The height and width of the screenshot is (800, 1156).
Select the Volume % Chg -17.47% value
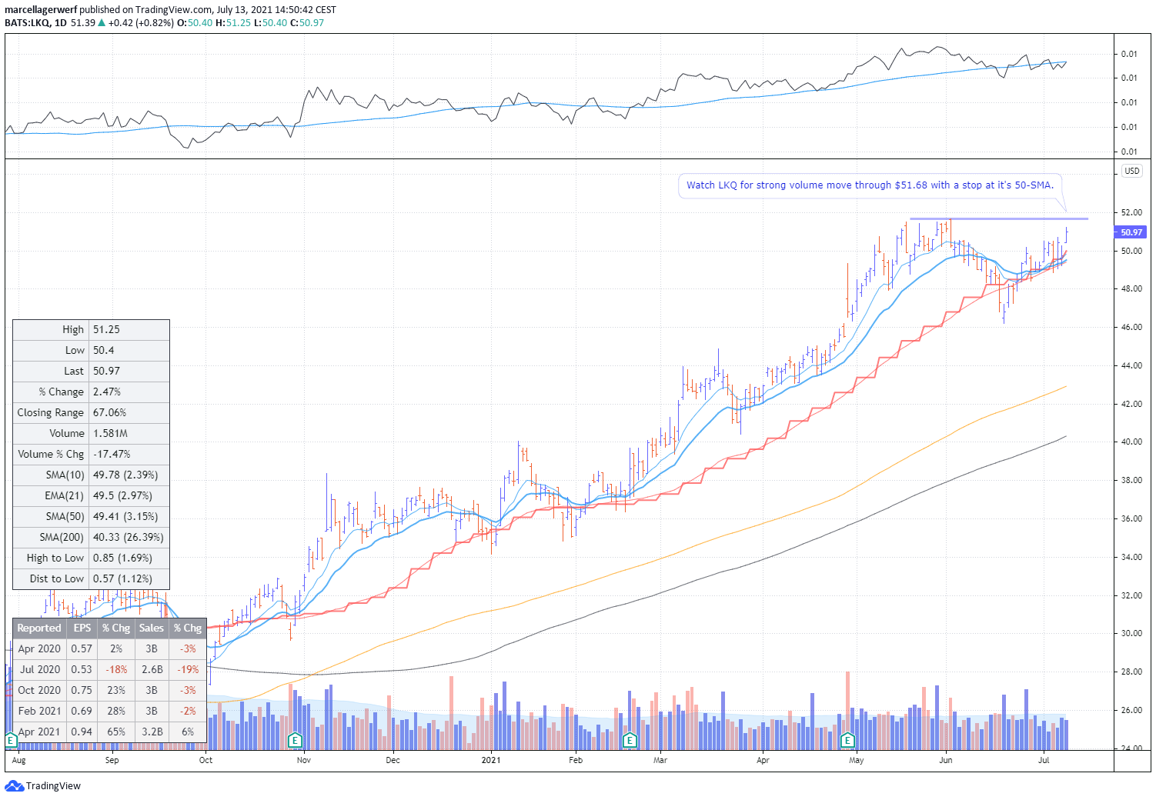pos(129,454)
